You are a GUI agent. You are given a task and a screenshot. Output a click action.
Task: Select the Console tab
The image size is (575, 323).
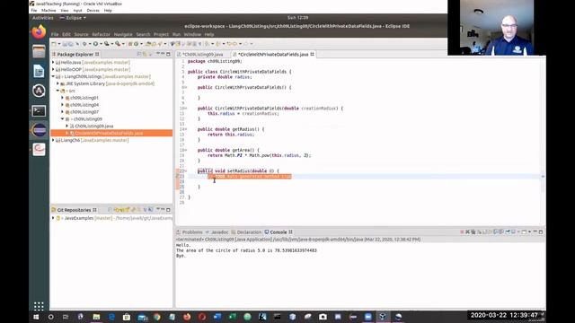pos(279,232)
